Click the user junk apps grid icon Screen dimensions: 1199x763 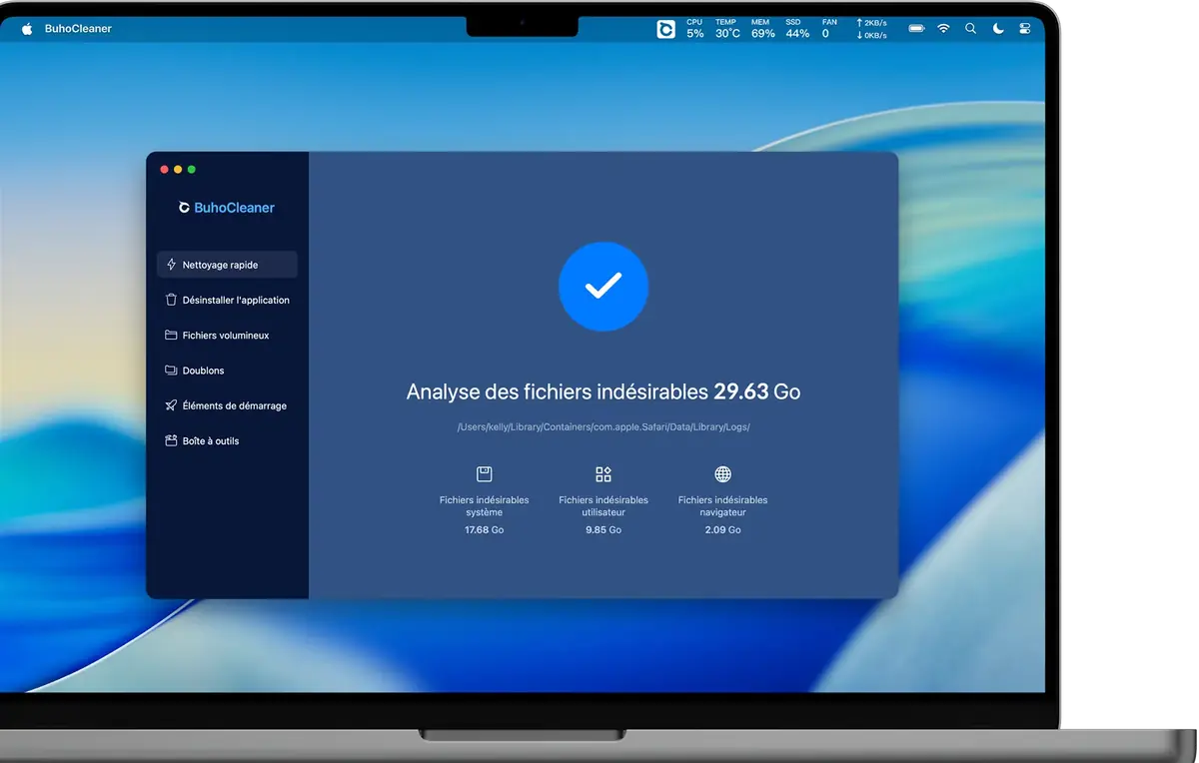(x=603, y=474)
